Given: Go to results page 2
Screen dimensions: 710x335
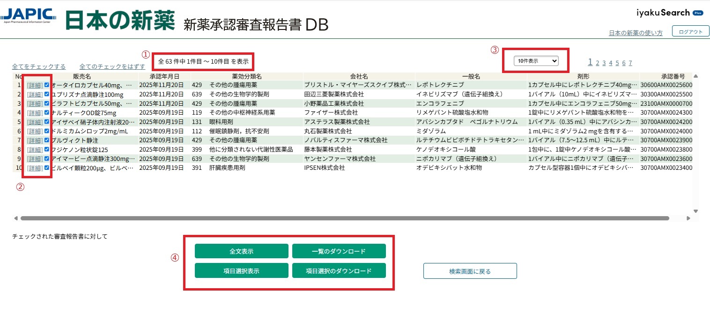Looking at the screenshot, I should pyautogui.click(x=597, y=63).
